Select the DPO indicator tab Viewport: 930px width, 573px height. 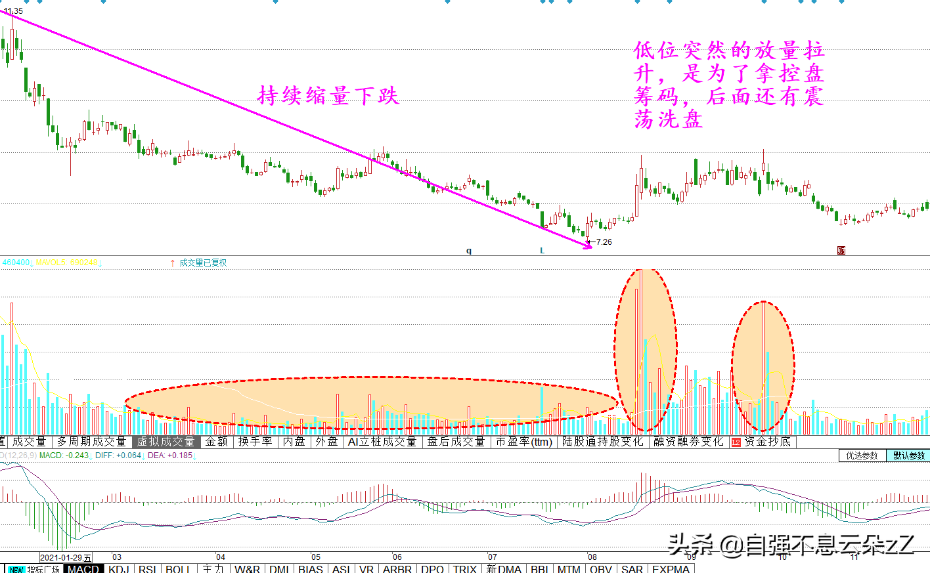click(x=432, y=569)
